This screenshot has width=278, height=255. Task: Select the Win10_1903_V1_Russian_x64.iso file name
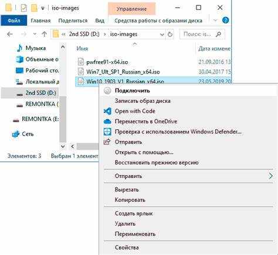tap(125, 81)
